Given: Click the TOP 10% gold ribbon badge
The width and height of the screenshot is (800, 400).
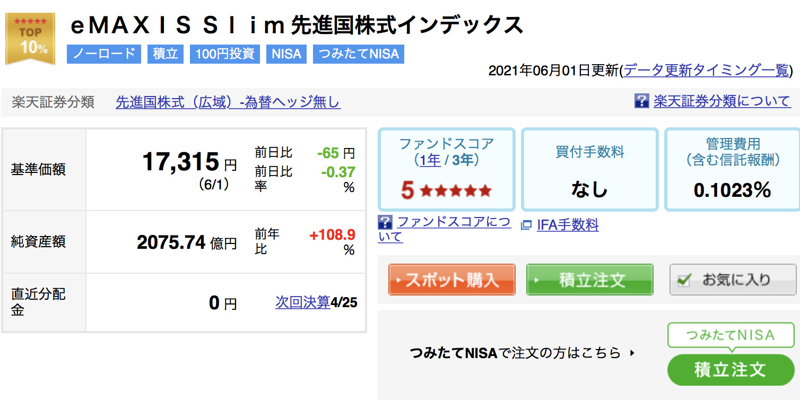Looking at the screenshot, I should 30,38.
